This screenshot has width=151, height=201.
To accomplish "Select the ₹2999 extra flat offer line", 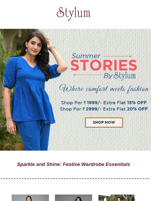I will click(104, 109).
